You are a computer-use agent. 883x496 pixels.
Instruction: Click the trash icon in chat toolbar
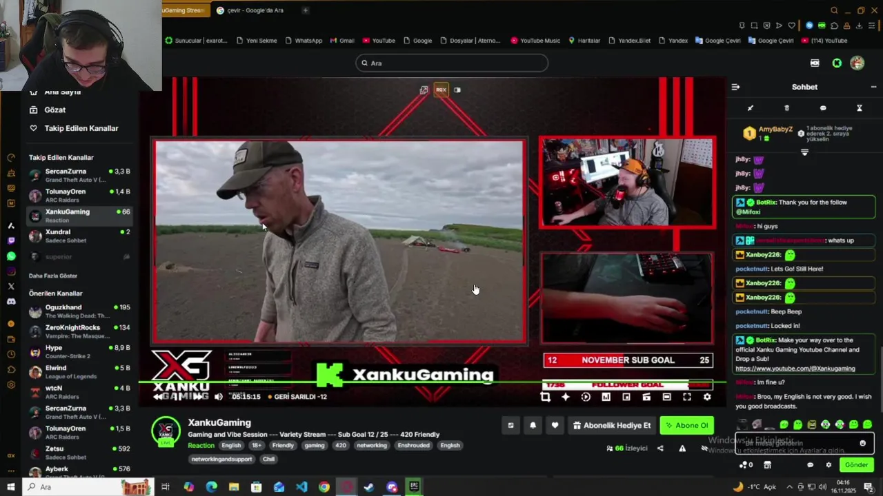tap(786, 108)
